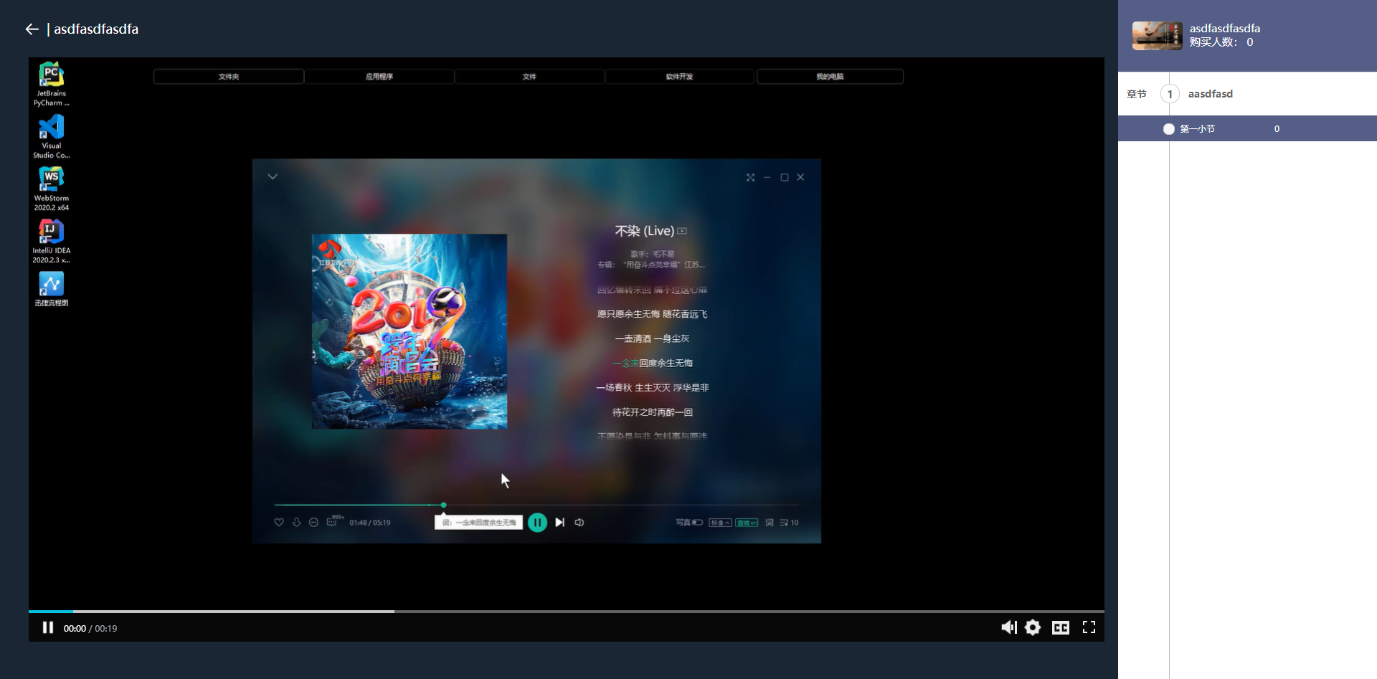Mute the course video with the speaker icon

point(1009,627)
